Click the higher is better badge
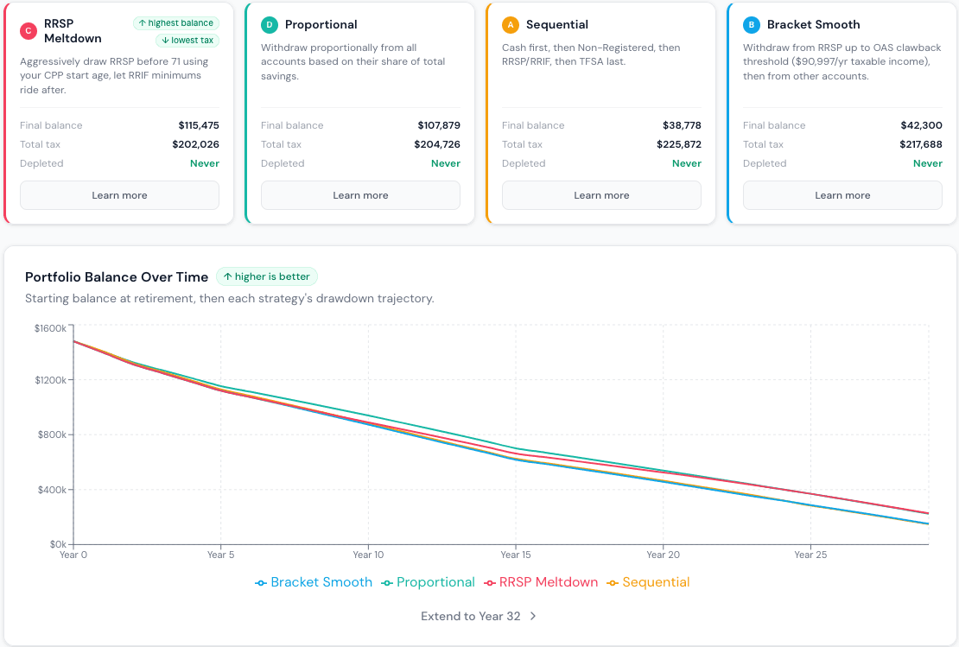 267,276
